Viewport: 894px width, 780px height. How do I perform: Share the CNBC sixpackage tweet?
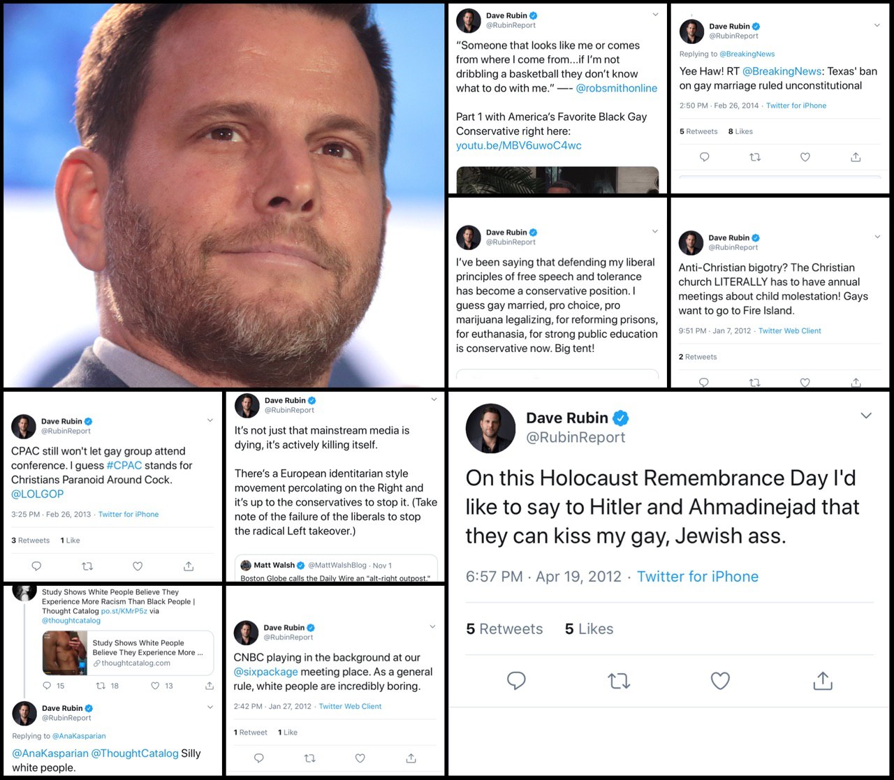(411, 758)
